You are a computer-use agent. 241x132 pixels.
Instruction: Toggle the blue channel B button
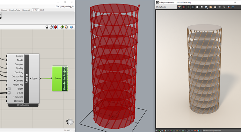(x=193, y=7)
